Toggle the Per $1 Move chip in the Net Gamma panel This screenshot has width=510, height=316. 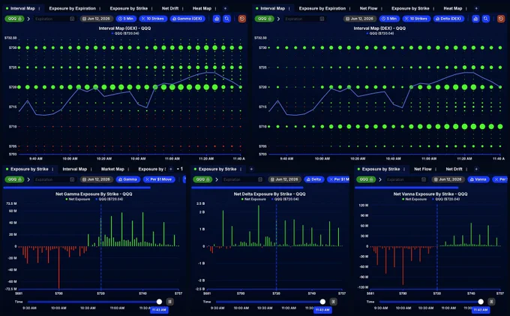coord(159,179)
